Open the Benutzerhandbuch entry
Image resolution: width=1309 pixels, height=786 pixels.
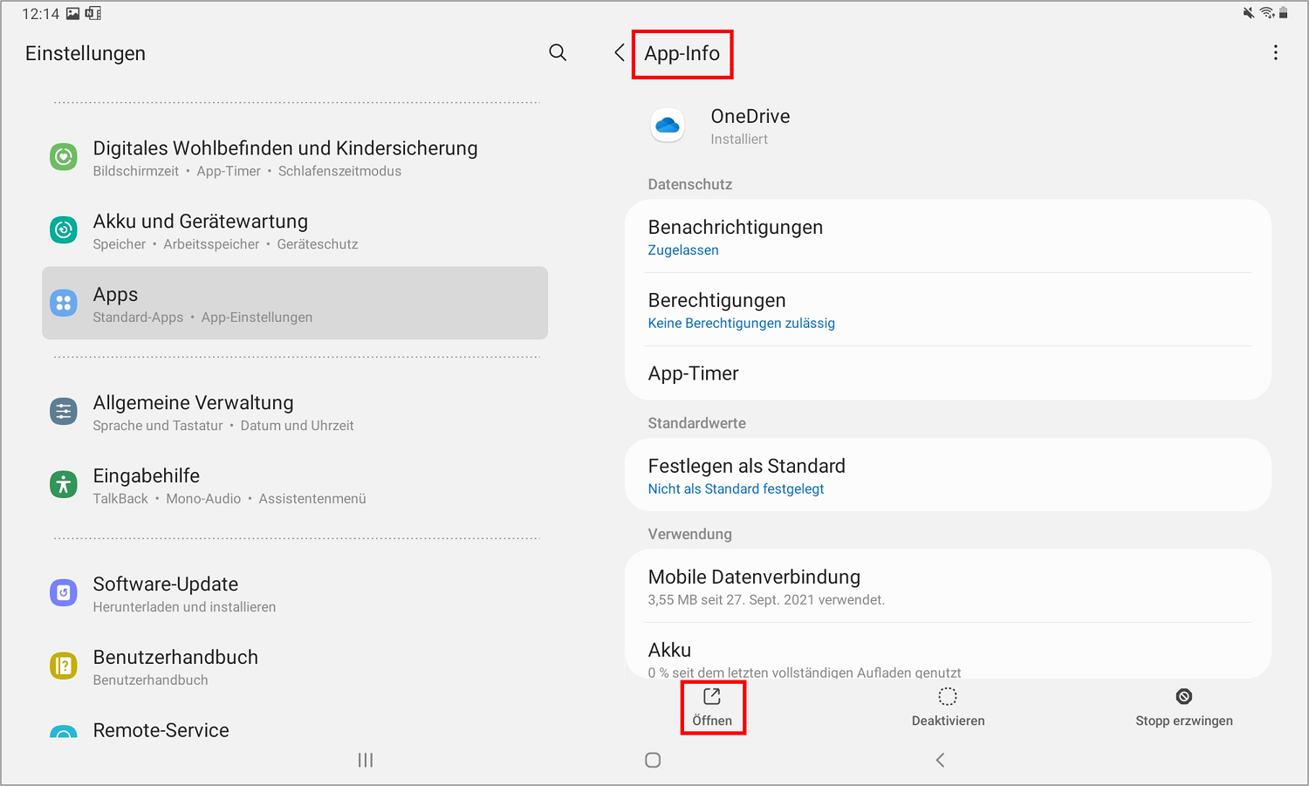click(x=295, y=667)
